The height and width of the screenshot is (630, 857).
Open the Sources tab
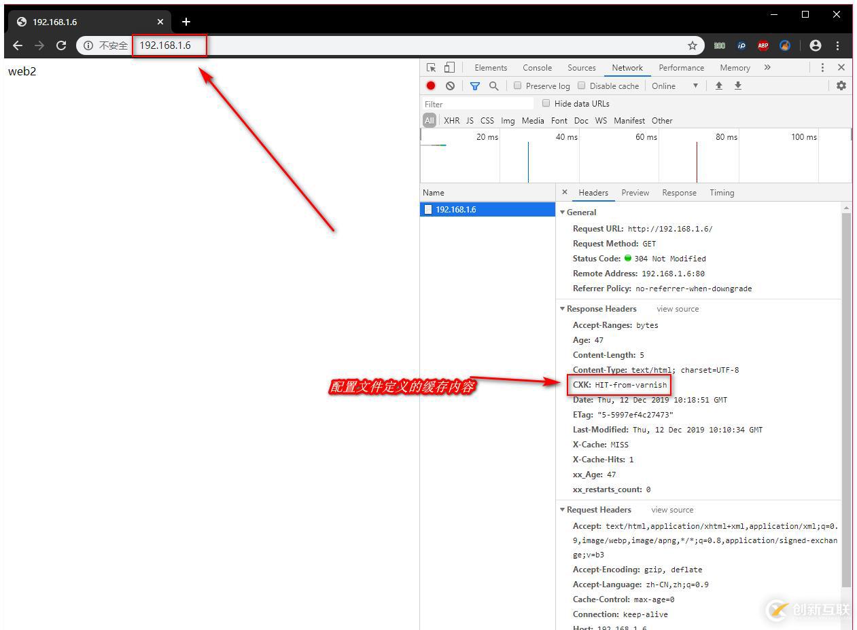pos(581,67)
